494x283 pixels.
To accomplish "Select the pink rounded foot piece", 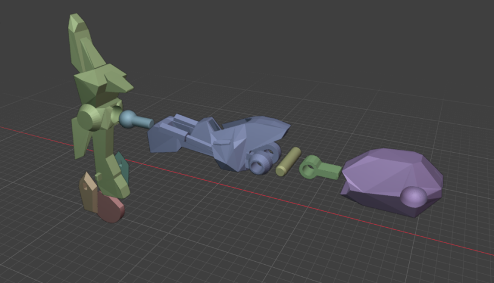I will tap(110, 206).
